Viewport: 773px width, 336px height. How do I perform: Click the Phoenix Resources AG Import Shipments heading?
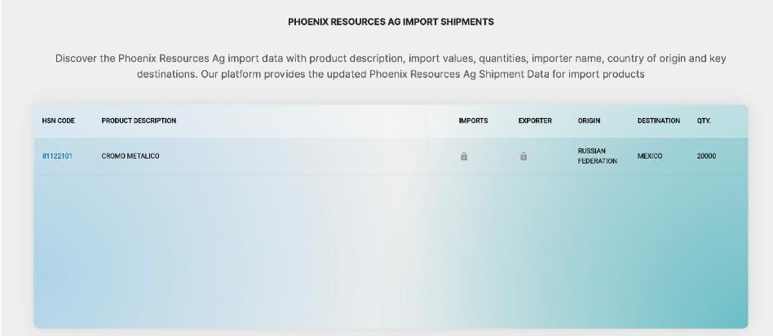391,22
